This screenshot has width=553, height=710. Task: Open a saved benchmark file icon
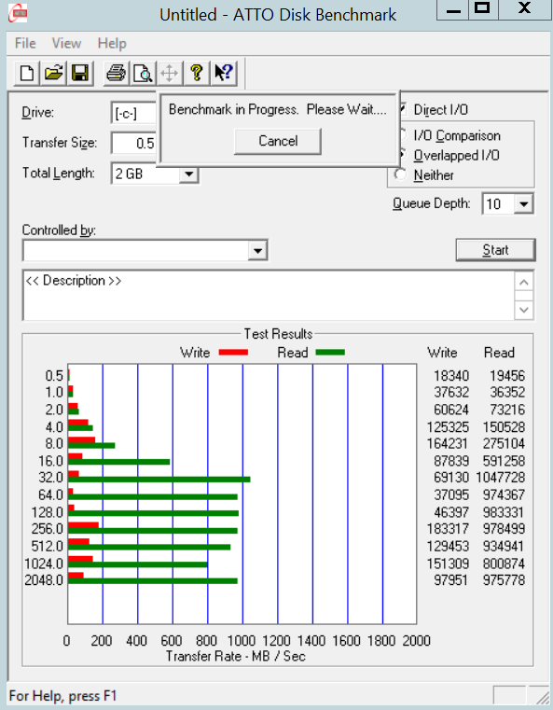tap(53, 73)
